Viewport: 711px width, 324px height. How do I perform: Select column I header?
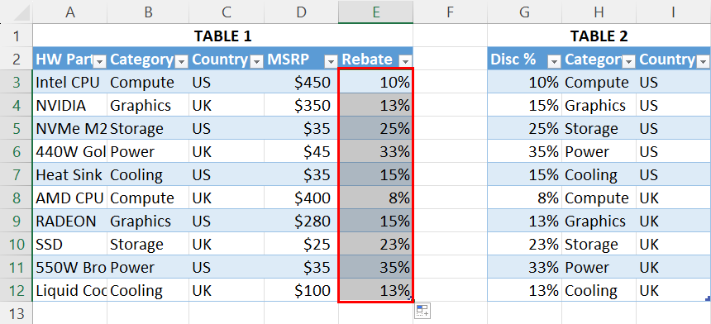coord(673,12)
